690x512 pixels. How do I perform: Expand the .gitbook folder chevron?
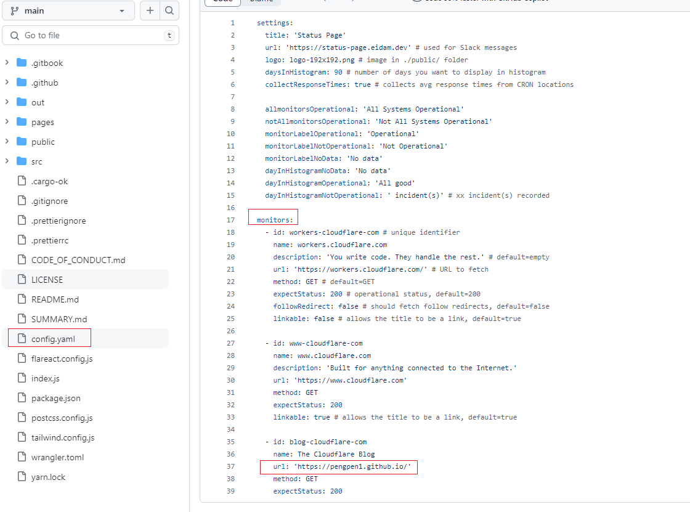7,62
